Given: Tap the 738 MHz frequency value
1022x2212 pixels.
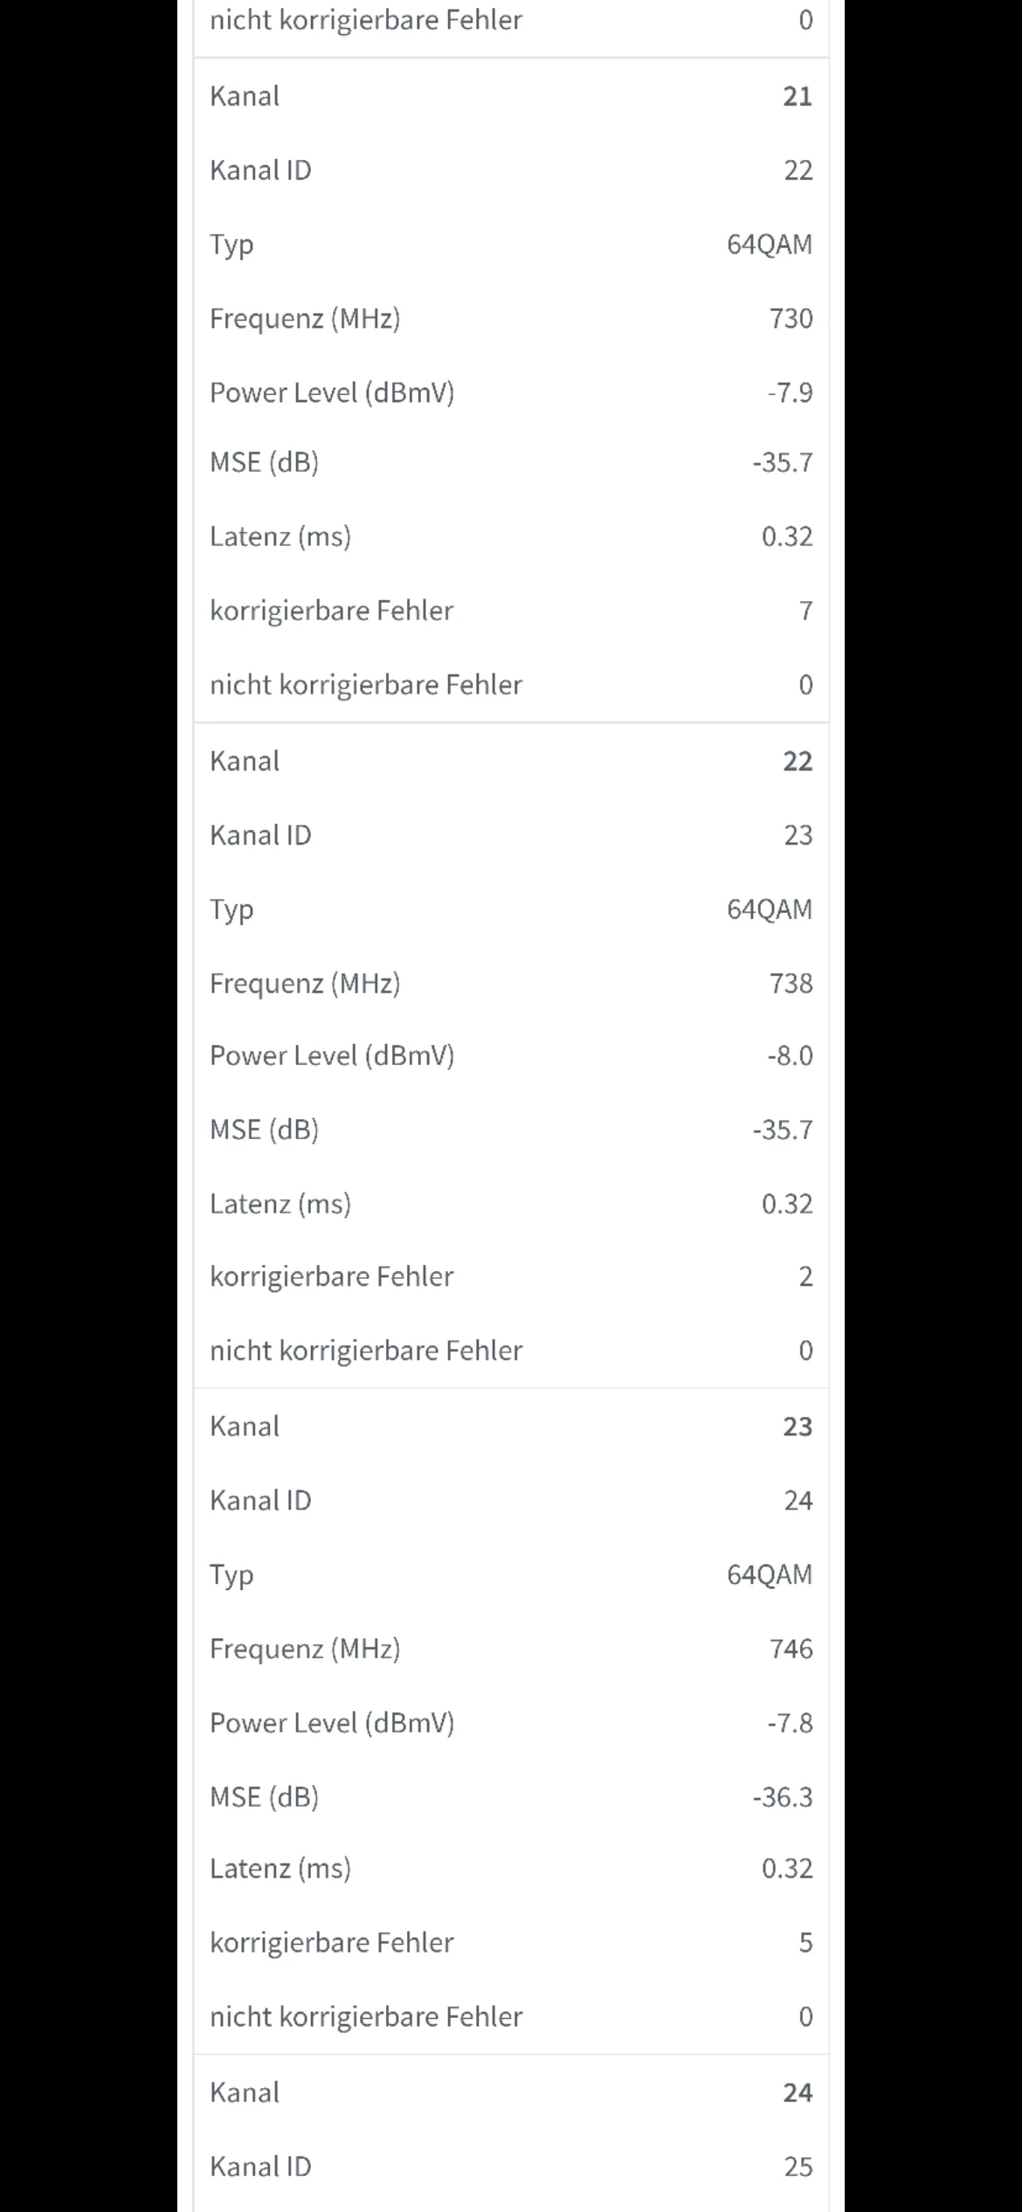Looking at the screenshot, I should tap(791, 984).
